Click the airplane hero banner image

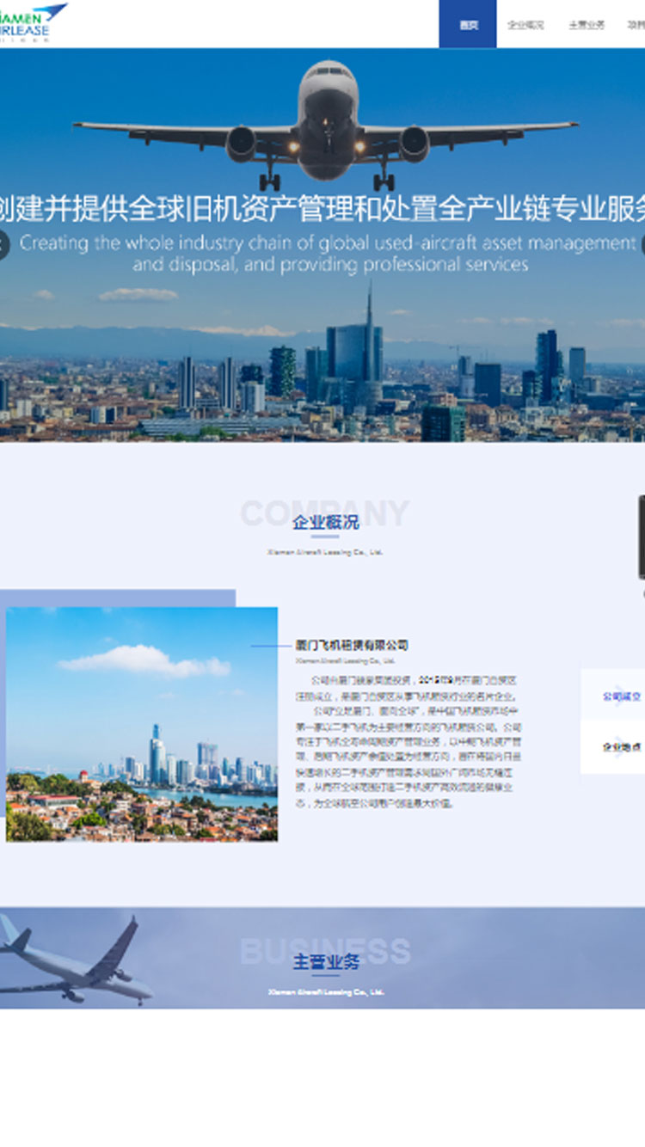pos(322,245)
